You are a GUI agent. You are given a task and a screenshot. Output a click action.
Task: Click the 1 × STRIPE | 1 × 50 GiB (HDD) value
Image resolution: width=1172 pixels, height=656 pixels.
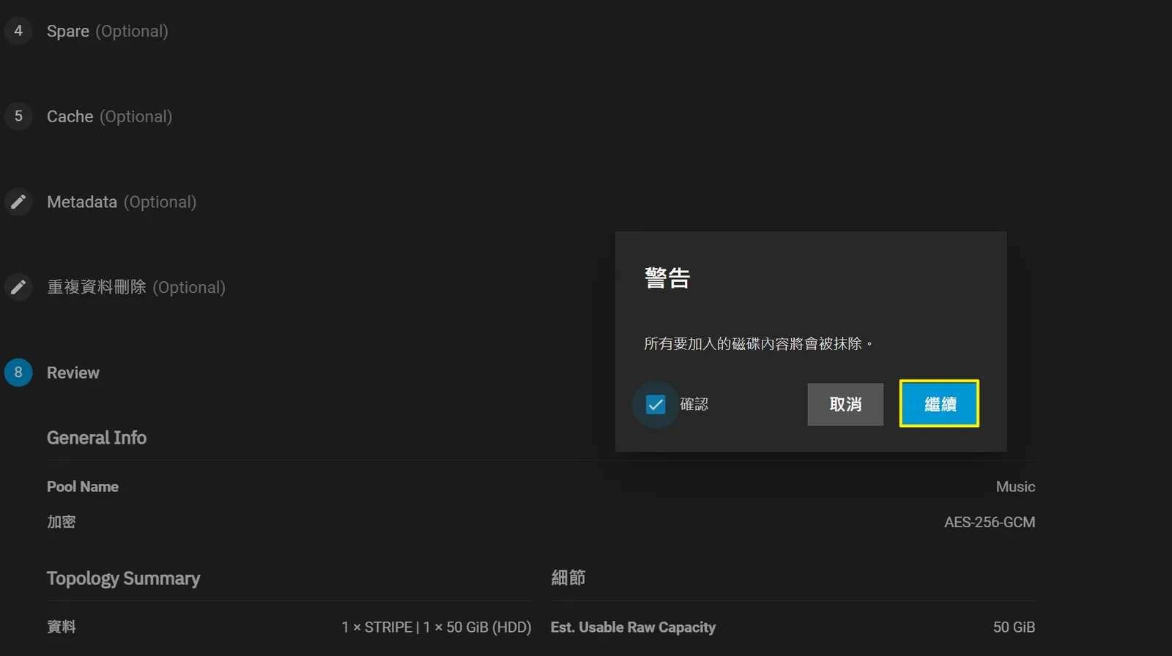(437, 627)
